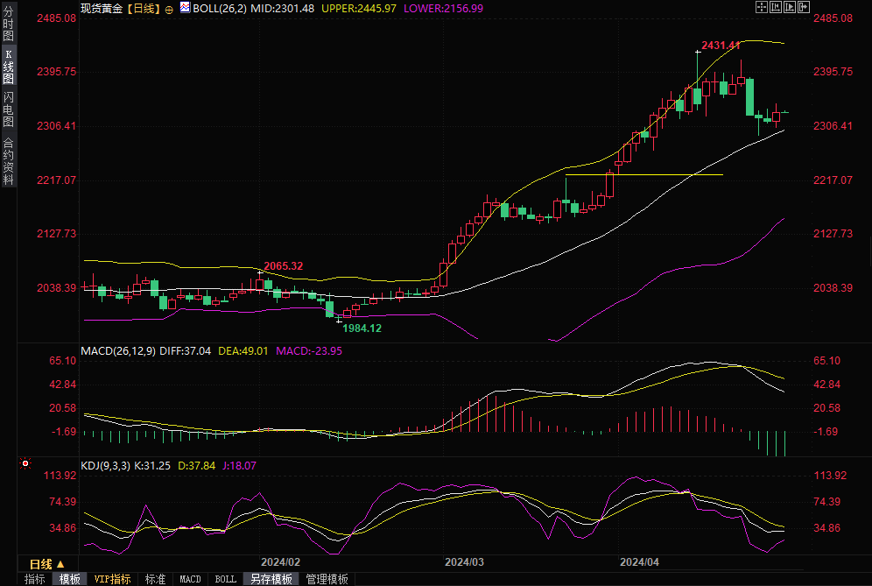
Task: Apply the MACD template in bottom bar
Action: [x=190, y=579]
